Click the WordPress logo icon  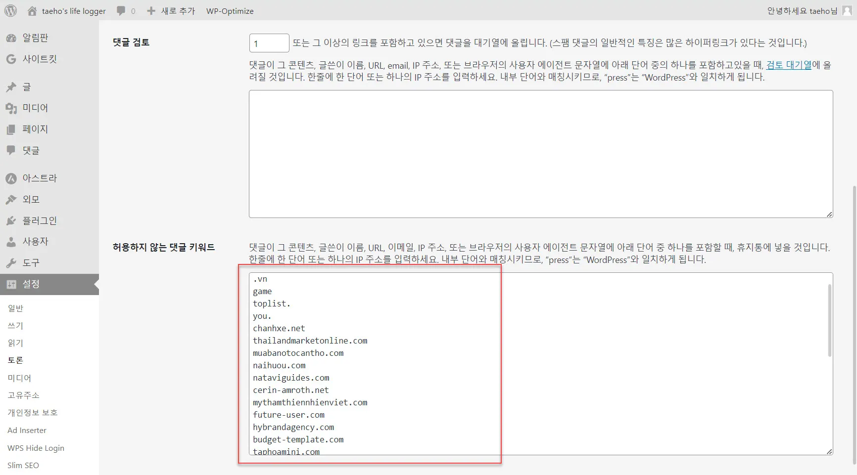pos(10,10)
